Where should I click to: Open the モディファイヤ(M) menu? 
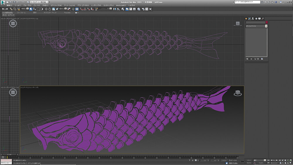56,5
